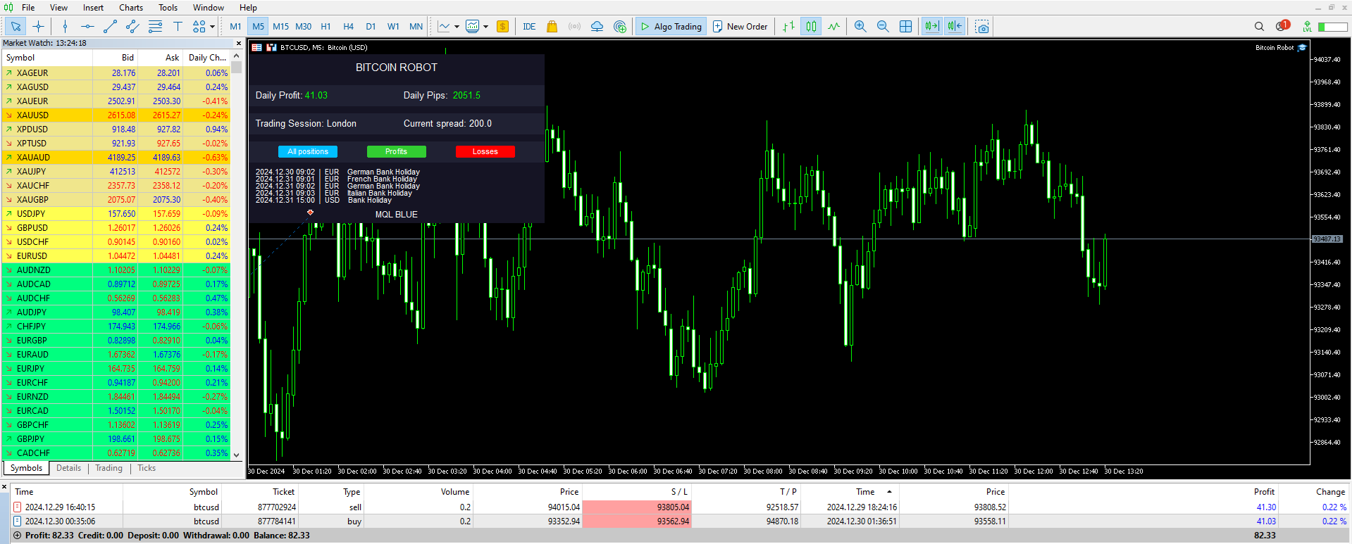
Task: Open the chart type line dropdown
Action: click(x=448, y=27)
